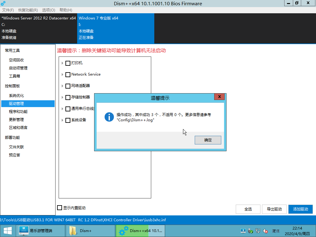
Task: Click the 控制面板 sidebar heading
Action: [12, 86]
